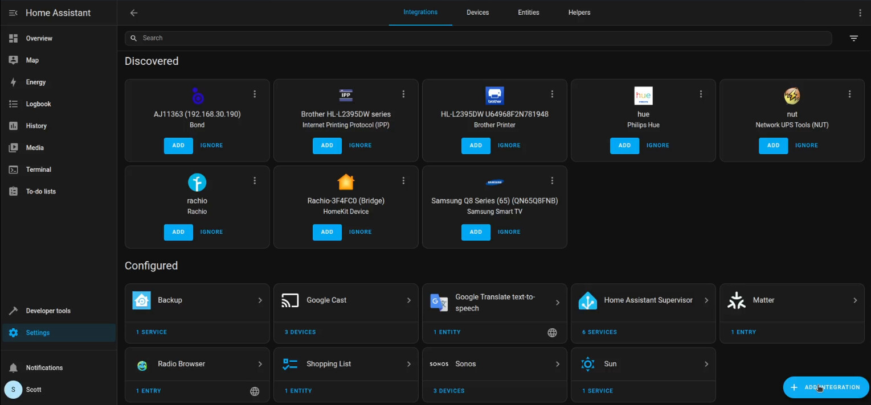This screenshot has height=405, width=871.
Task: Expand Google Translate text-to-speech chevron
Action: (x=557, y=303)
